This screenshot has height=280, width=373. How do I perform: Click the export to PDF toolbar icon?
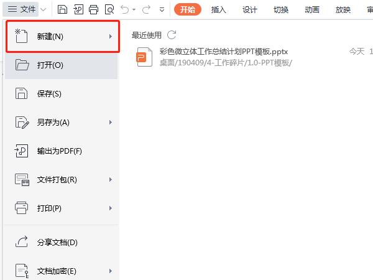click(x=78, y=9)
